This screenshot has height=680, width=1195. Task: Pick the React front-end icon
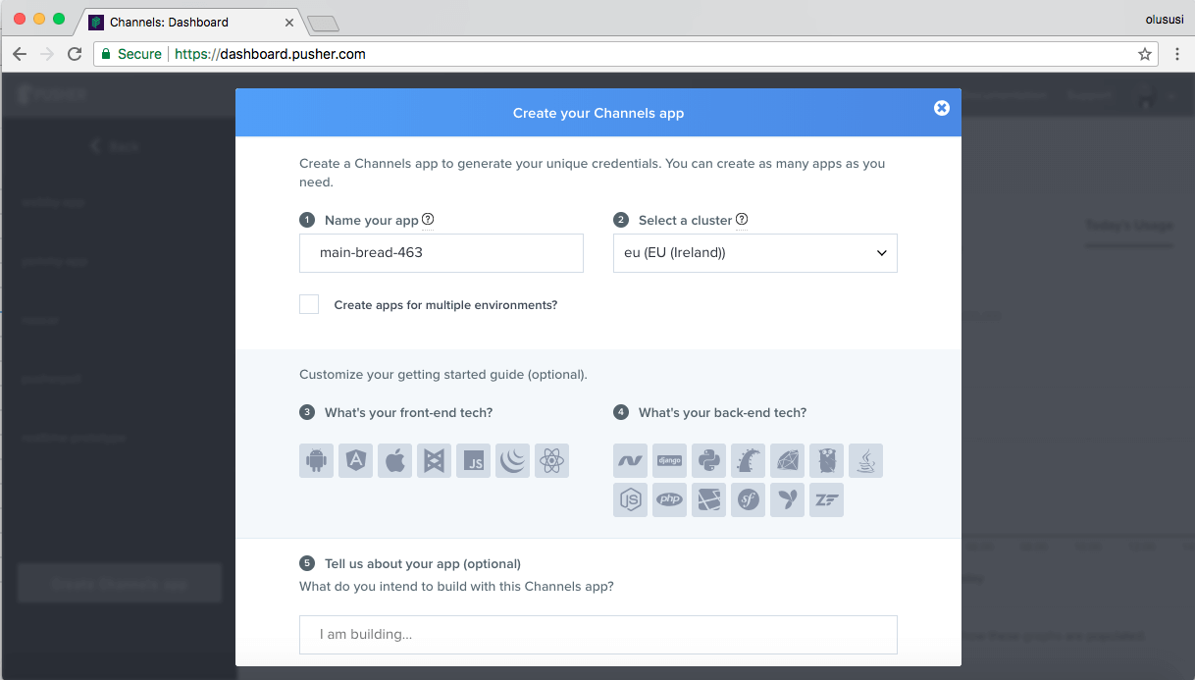(x=551, y=460)
